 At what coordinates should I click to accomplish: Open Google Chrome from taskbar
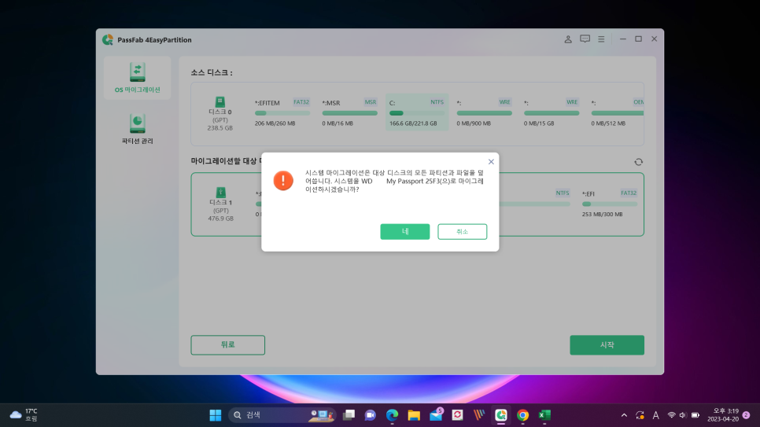click(522, 415)
